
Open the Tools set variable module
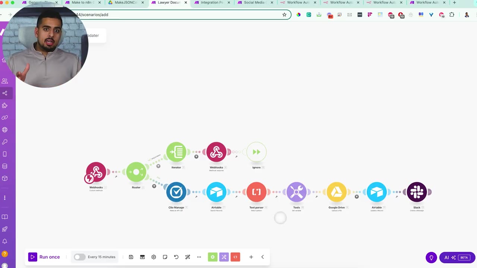(x=297, y=192)
